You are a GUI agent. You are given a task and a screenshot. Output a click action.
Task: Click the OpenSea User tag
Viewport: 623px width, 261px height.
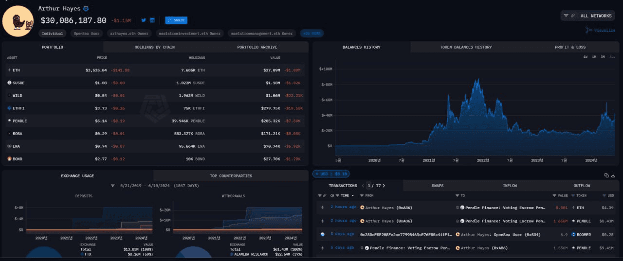[86, 34]
